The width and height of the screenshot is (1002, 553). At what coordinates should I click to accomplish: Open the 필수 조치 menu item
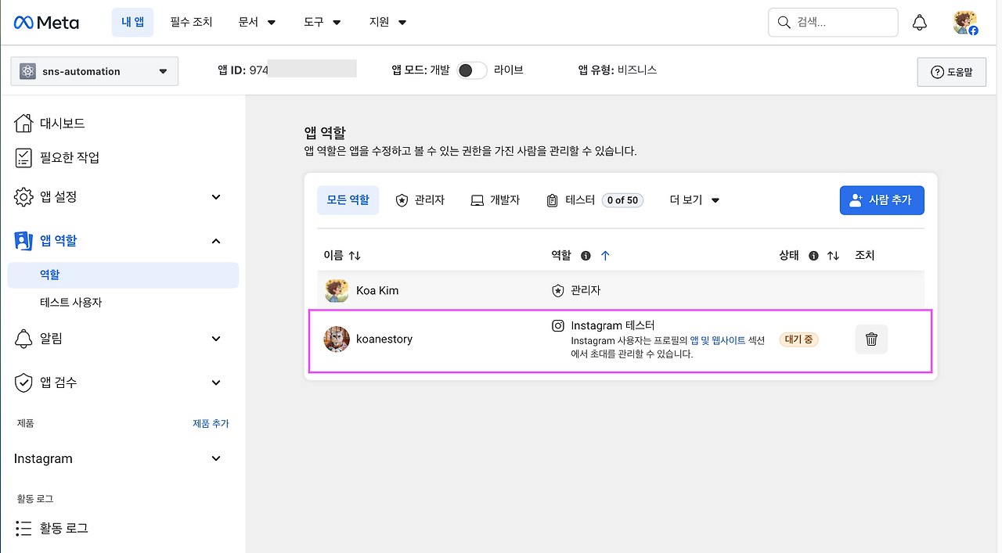192,22
